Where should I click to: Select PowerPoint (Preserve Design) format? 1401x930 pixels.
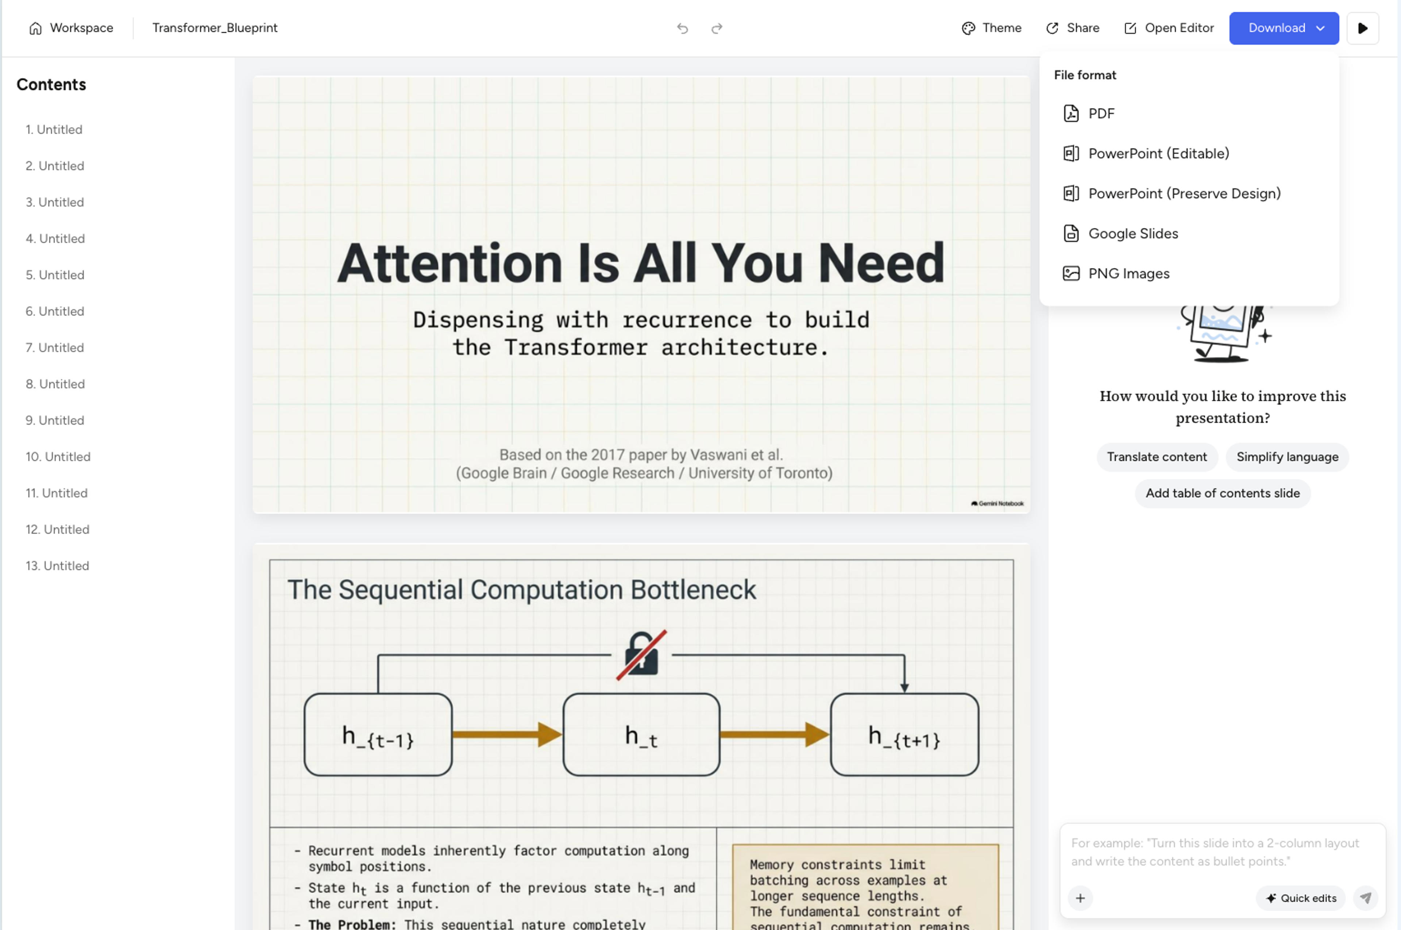click(1189, 193)
